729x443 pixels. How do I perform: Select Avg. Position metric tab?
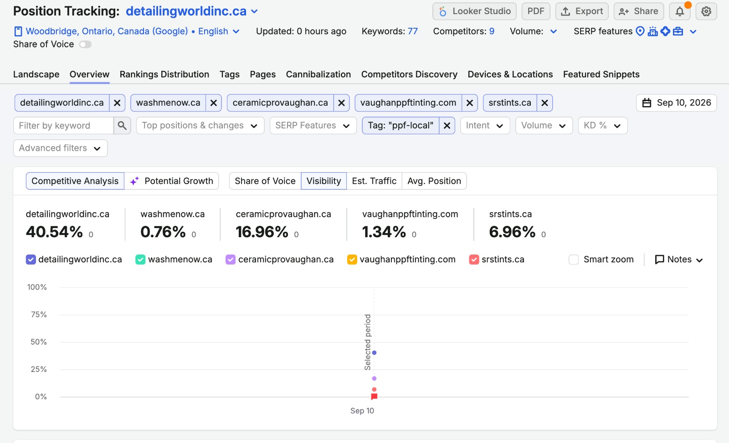coord(434,181)
